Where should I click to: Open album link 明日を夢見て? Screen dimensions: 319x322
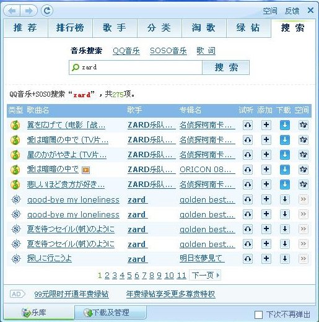click(x=202, y=258)
